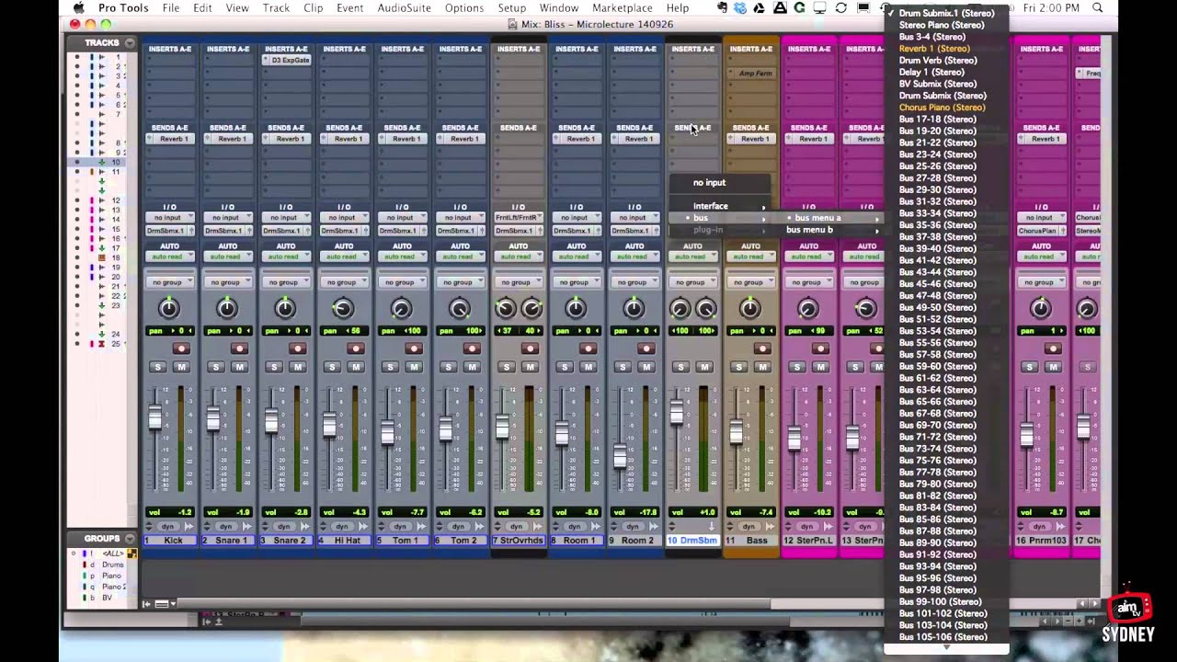Click the Hi Hat pan value field
Viewport: 1177px width, 662px height.
click(x=344, y=330)
